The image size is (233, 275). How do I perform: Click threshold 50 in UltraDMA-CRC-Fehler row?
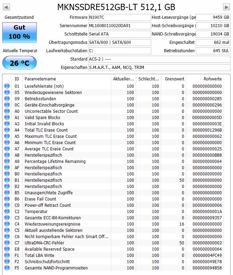click(x=182, y=243)
